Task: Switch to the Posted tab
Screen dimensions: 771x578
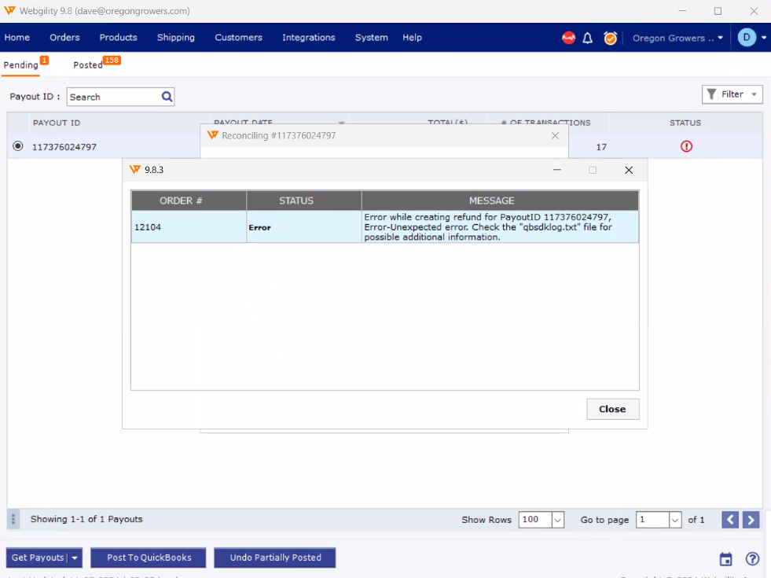Action: [88, 65]
